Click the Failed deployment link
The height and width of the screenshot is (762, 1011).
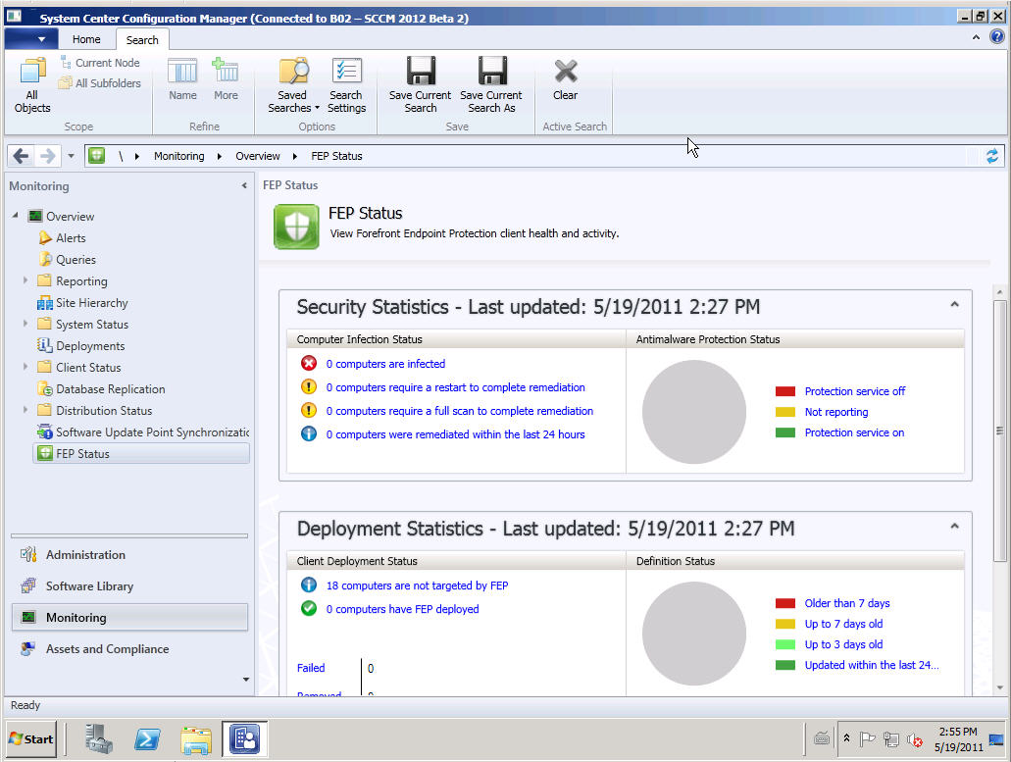311,669
